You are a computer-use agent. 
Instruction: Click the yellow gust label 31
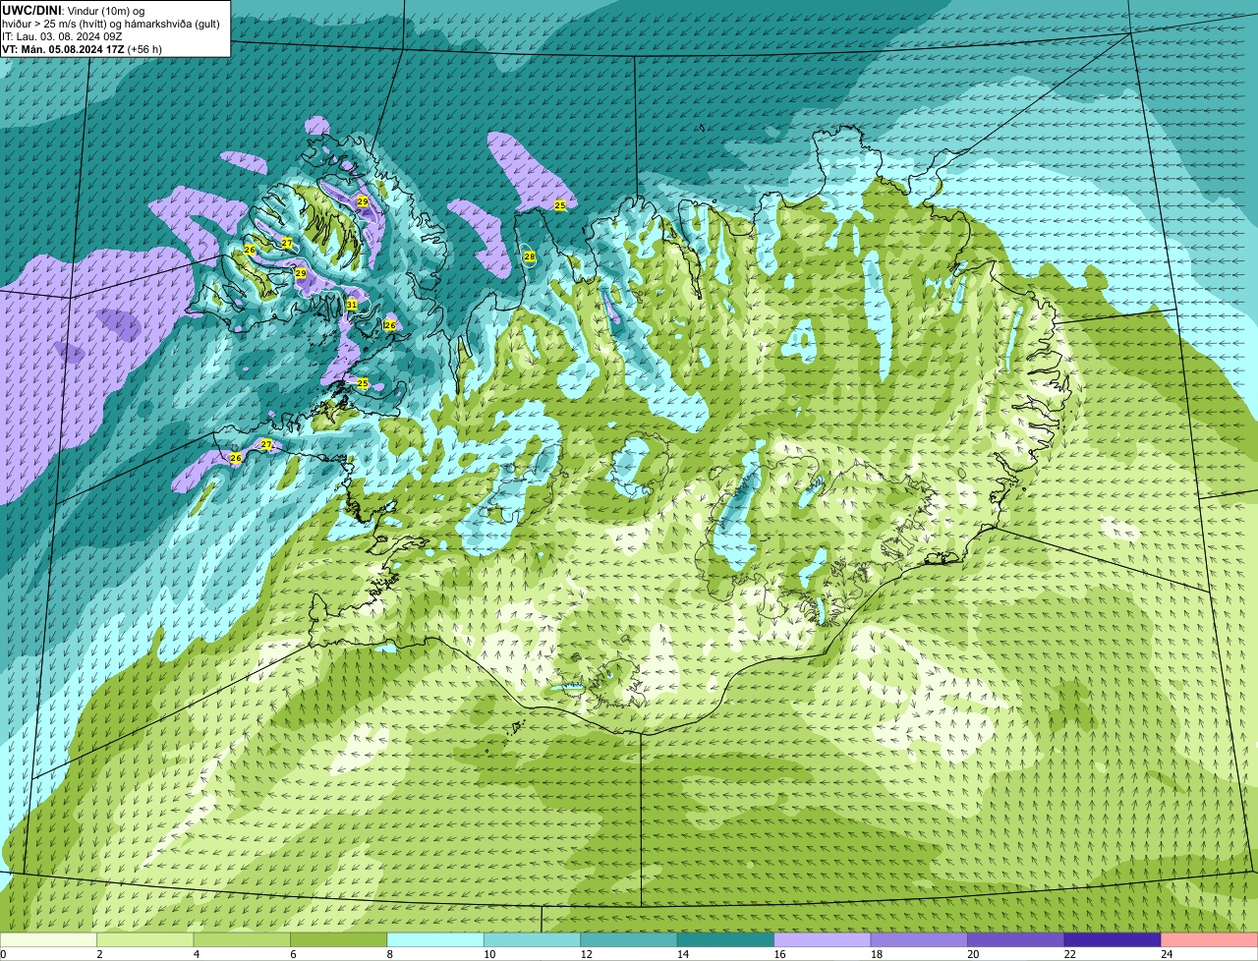[x=352, y=305]
